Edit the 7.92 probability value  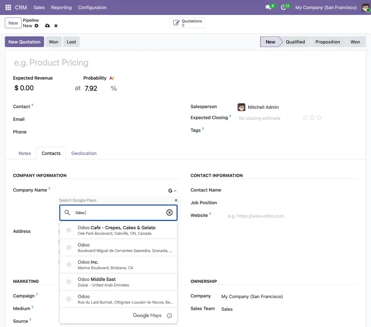click(91, 88)
